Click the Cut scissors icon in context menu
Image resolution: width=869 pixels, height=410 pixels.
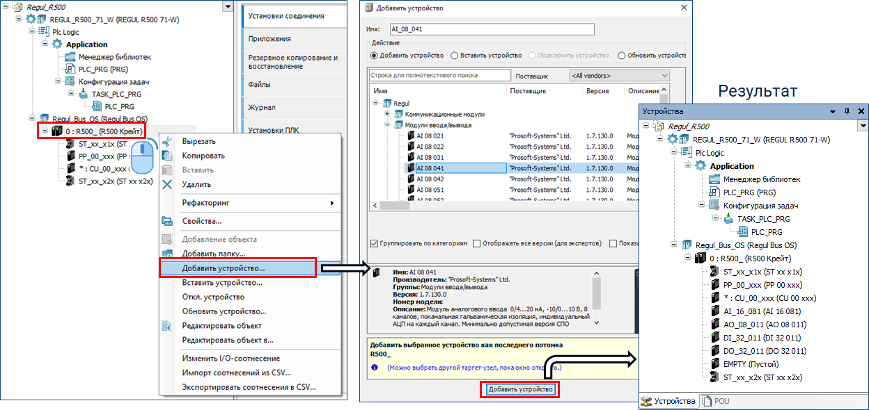[x=167, y=142]
